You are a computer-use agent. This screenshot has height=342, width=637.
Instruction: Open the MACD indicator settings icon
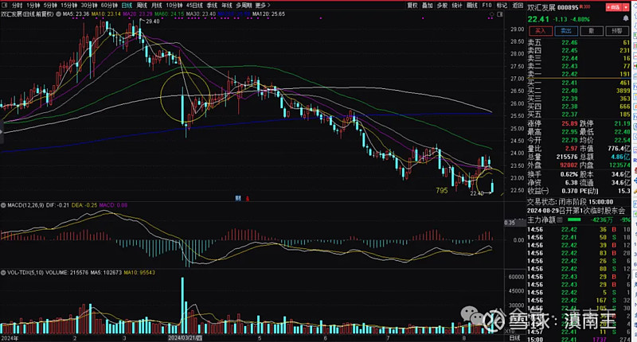[x=3, y=205]
